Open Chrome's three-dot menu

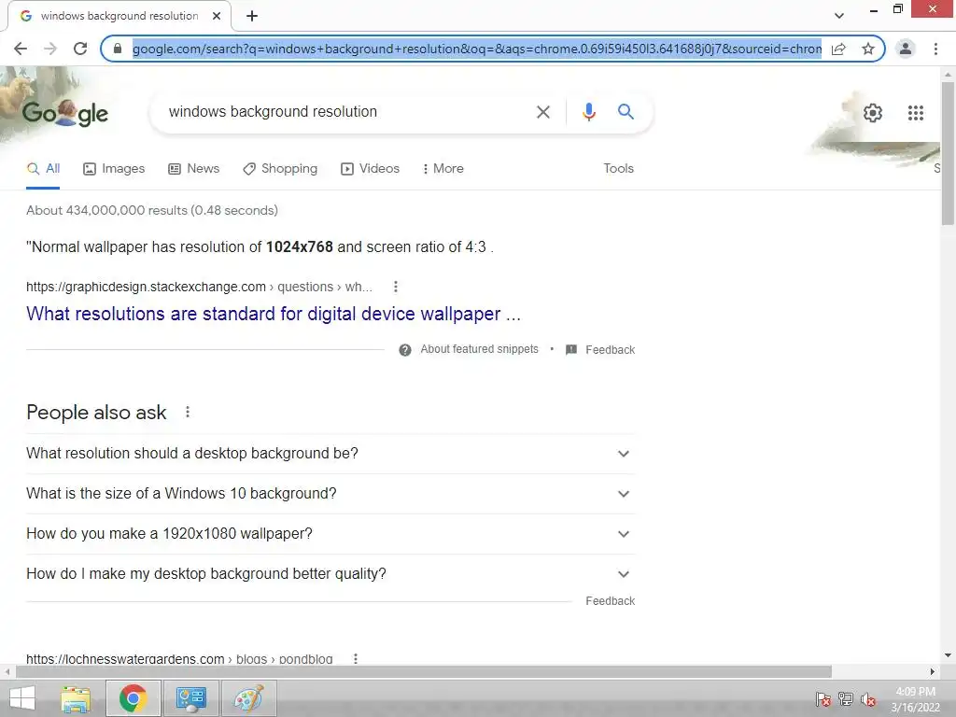pos(935,49)
